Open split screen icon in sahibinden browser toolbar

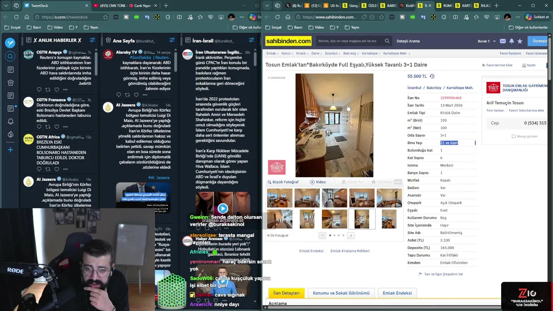coord(455,17)
